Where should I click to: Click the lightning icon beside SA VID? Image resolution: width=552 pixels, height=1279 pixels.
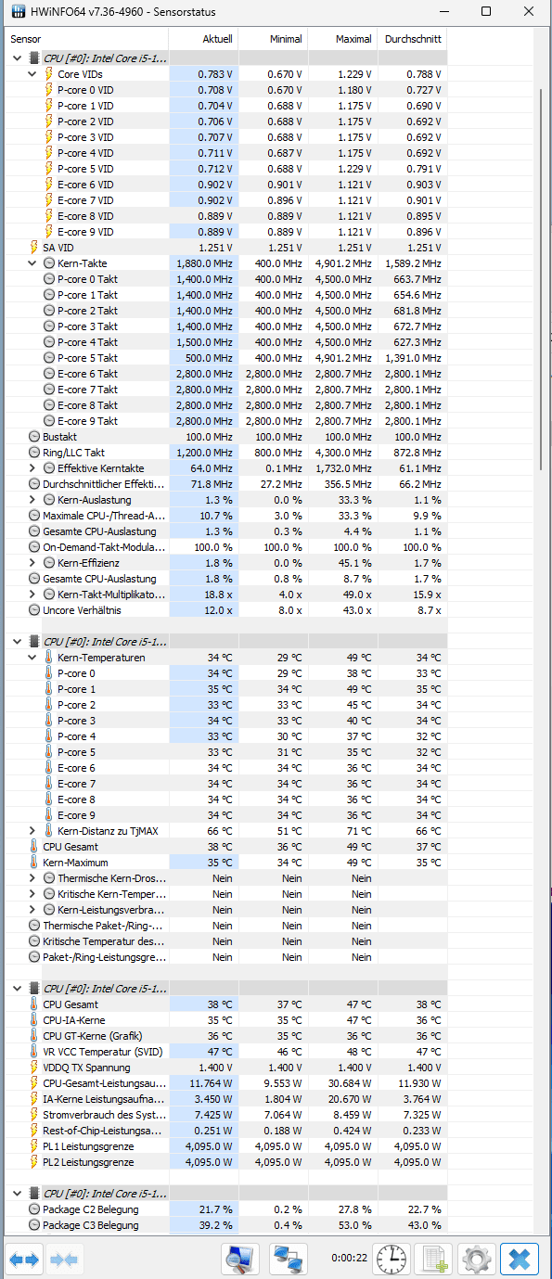pos(34,248)
